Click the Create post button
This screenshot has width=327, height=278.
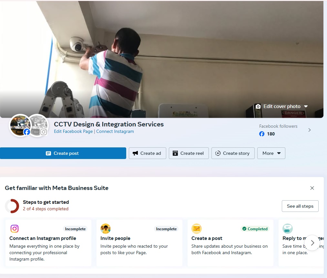[63, 153]
